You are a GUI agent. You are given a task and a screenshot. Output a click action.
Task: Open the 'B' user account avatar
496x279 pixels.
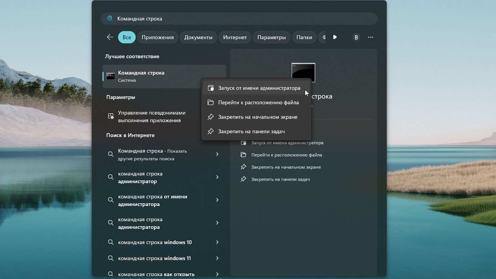(x=356, y=37)
